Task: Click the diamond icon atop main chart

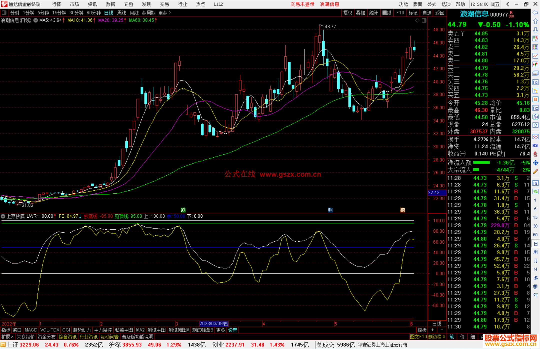Action: click(x=417, y=21)
